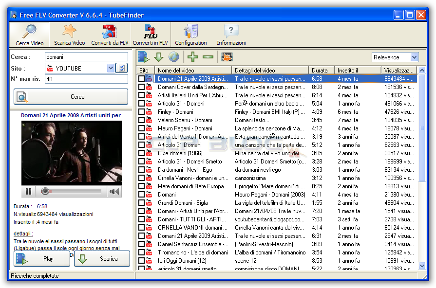Click the green download arrow toolbar icon
Viewport: 436px width, 288px height.
159,57
